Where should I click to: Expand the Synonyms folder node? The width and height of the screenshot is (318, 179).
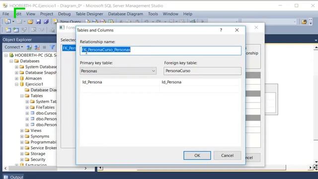22,136
